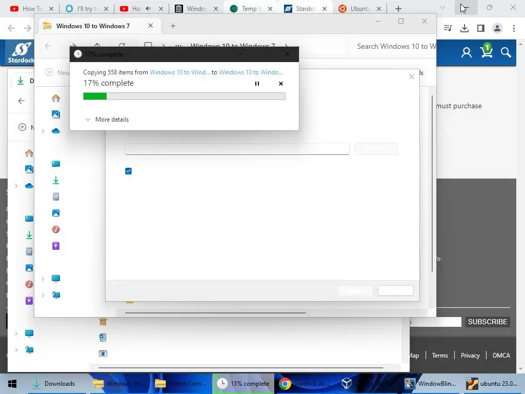This screenshot has height=394, width=525.
Task: Click the blank dialog's vertical scrollbar
Action: (432, 184)
